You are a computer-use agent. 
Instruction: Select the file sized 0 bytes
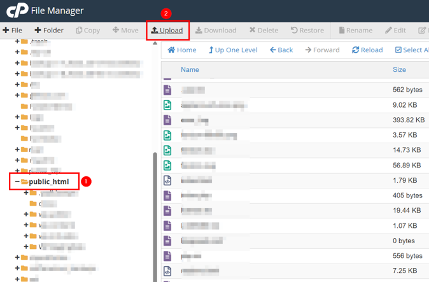coord(295,241)
